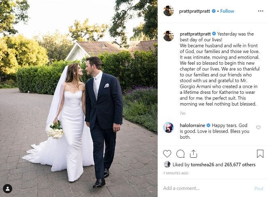Screen dimensions: 268x197
Task: Like the post with the heart icon
Action: [167, 154]
